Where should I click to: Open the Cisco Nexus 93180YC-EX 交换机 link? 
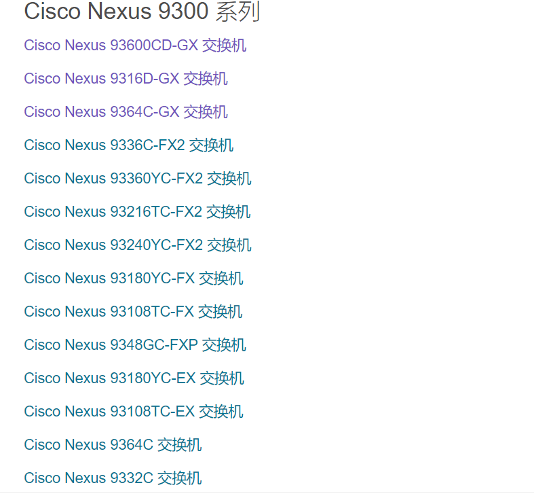(x=134, y=378)
